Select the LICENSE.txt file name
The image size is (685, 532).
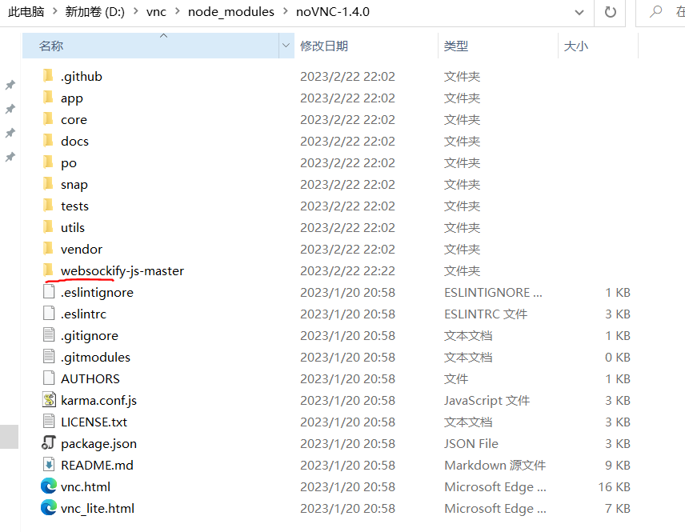(x=94, y=422)
